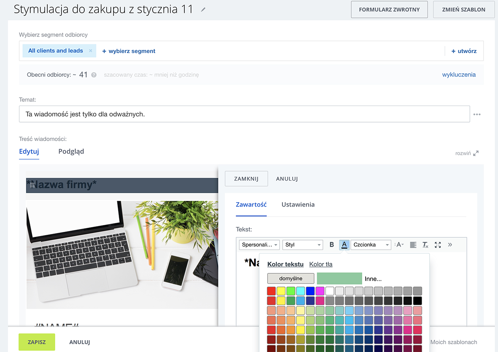Maximize the editor with fullscreen icon
This screenshot has width=498, height=352.
pyautogui.click(x=438, y=245)
